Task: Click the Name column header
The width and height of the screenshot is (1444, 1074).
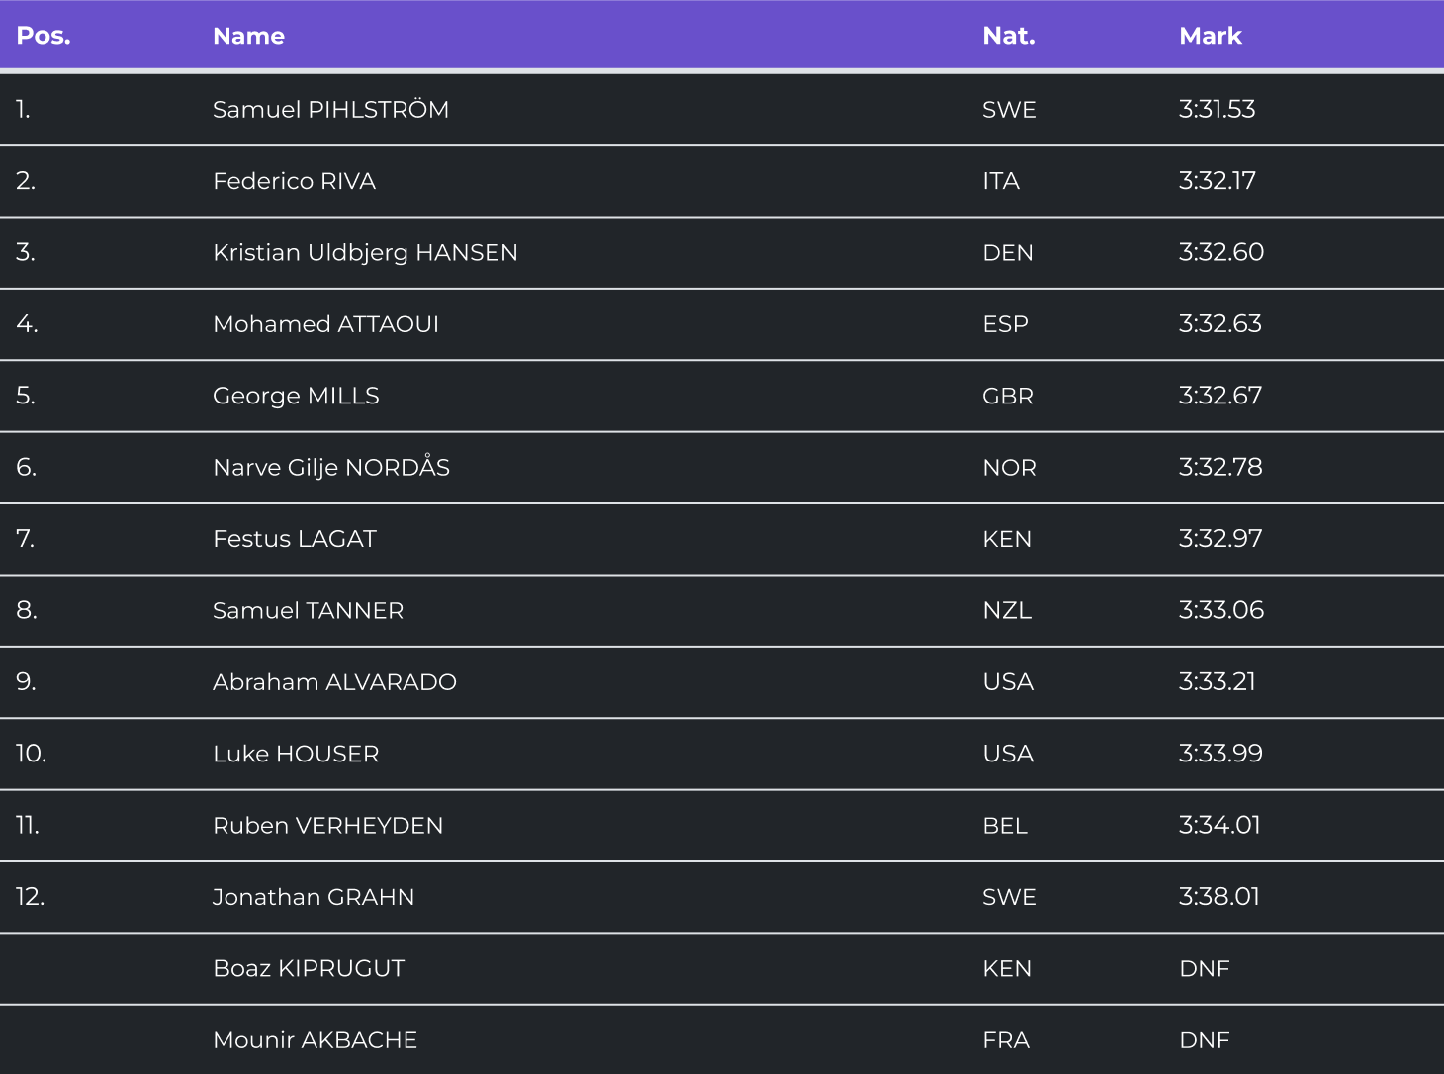Action: pos(248,36)
